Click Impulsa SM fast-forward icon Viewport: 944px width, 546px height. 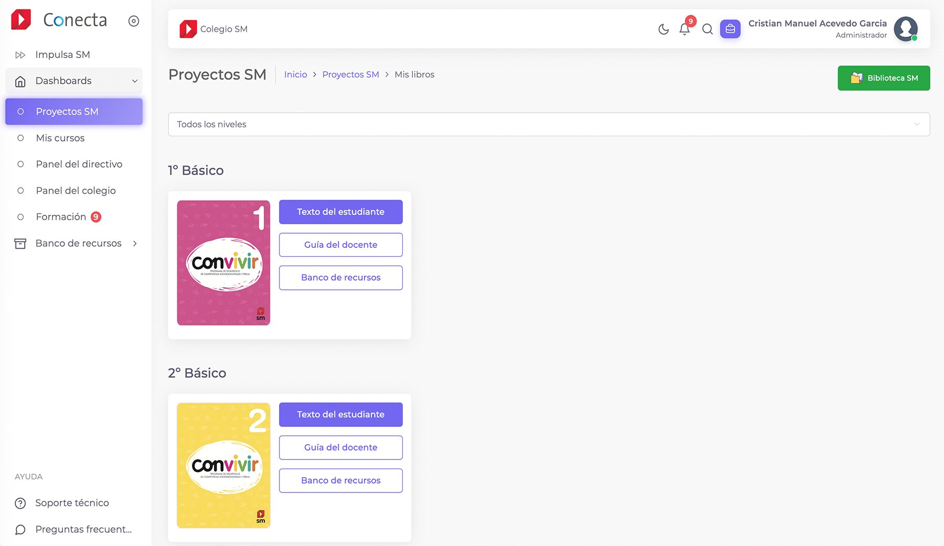(x=20, y=55)
